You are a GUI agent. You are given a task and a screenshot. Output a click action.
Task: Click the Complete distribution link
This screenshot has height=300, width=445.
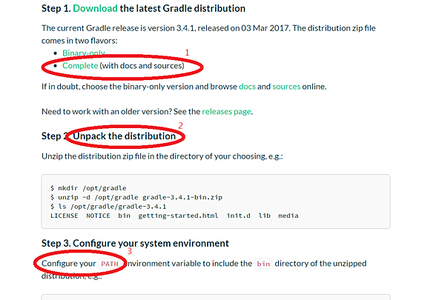(80, 65)
